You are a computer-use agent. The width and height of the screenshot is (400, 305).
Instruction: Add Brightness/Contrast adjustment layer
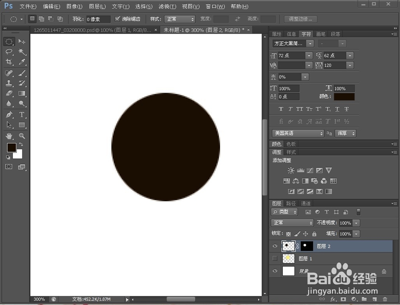coord(291,170)
